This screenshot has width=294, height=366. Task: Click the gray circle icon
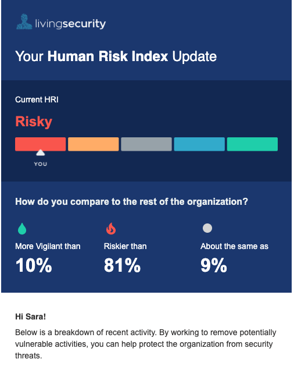tap(207, 228)
